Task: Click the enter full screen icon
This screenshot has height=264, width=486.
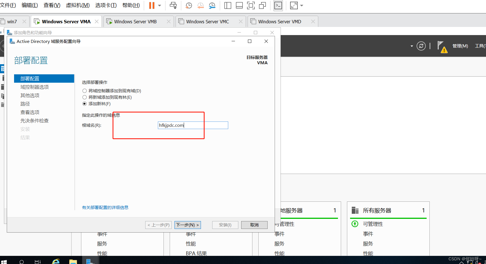Action: [x=251, y=6]
